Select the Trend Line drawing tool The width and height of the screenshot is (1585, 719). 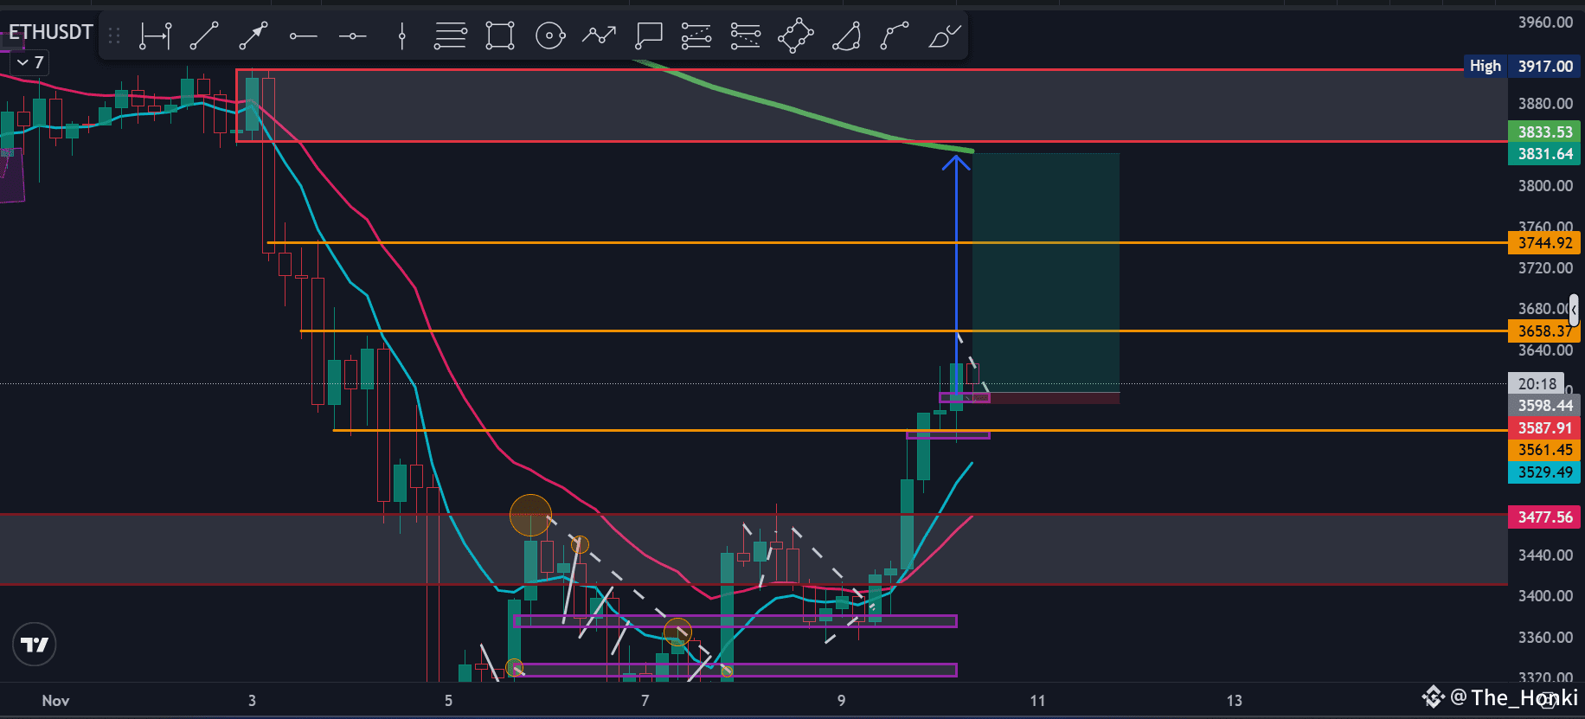204,36
